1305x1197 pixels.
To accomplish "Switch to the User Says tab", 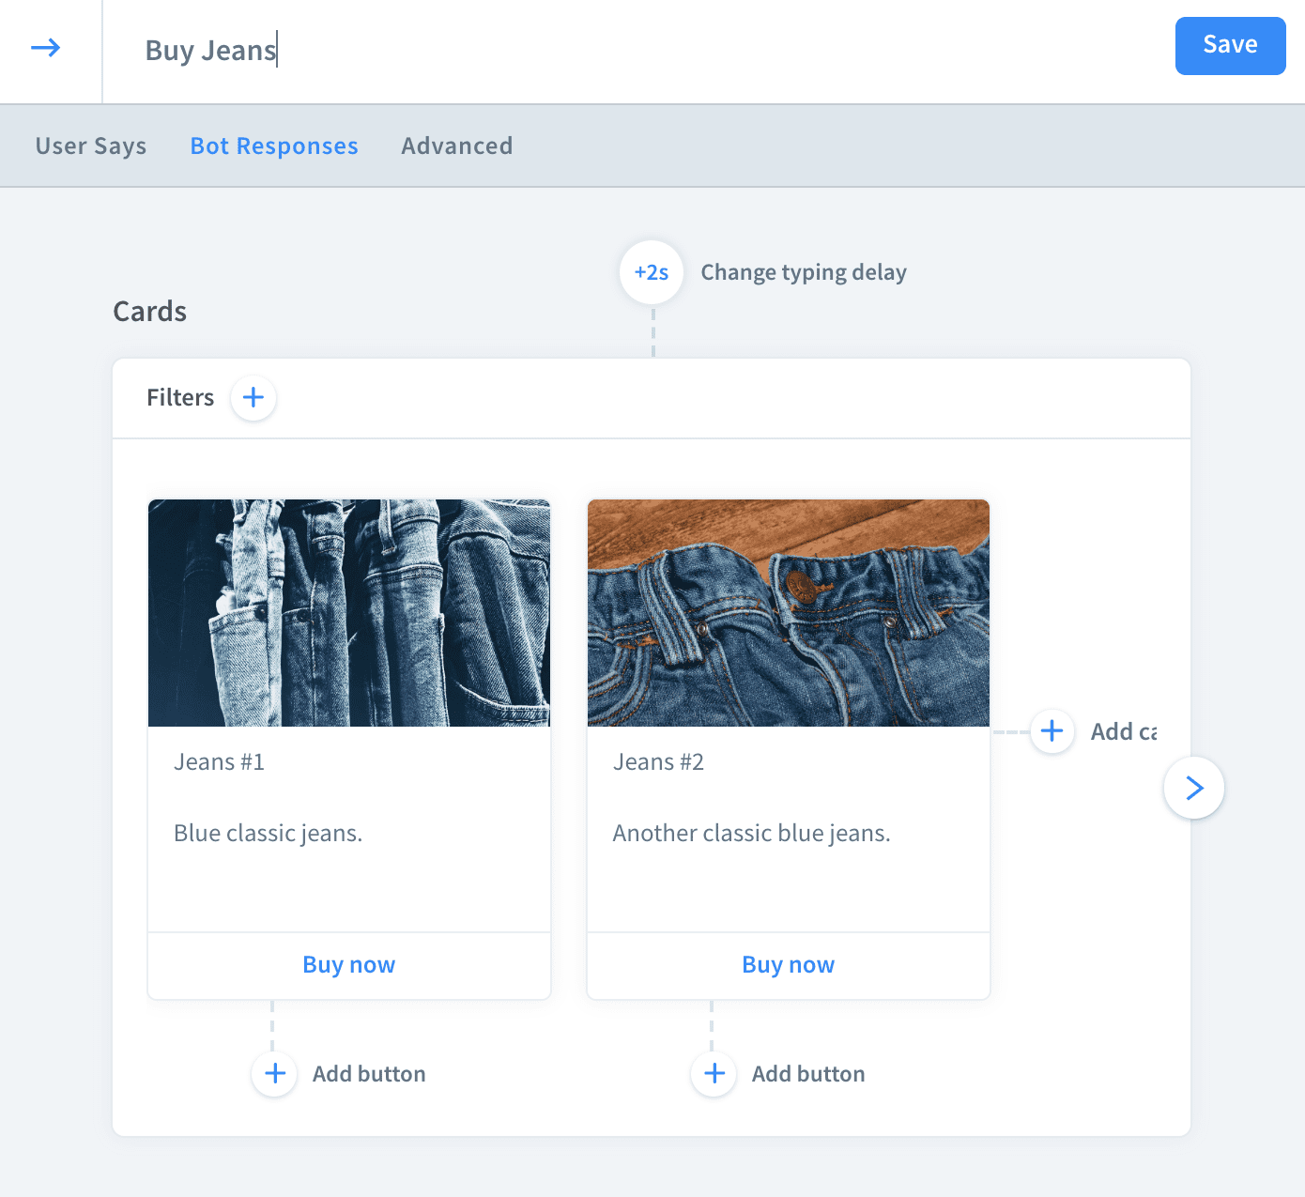I will click(x=91, y=146).
